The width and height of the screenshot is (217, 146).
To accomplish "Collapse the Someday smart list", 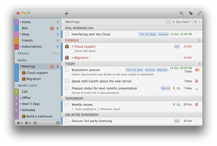I will pyautogui.click(x=21, y=110).
